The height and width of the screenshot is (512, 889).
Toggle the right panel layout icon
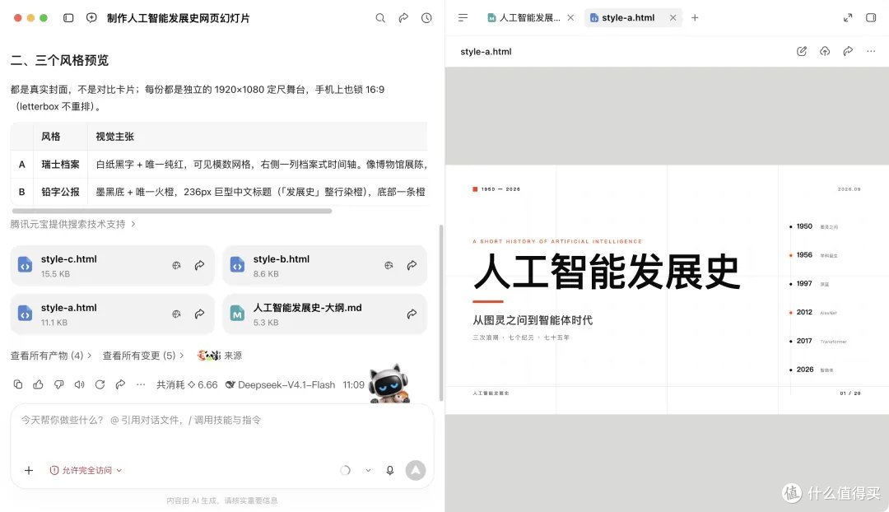click(872, 17)
